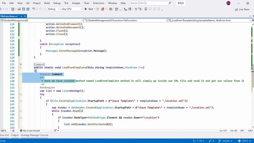Collapse the #region Comment at line 138
This screenshot has width=254, height=143.
(21, 74)
